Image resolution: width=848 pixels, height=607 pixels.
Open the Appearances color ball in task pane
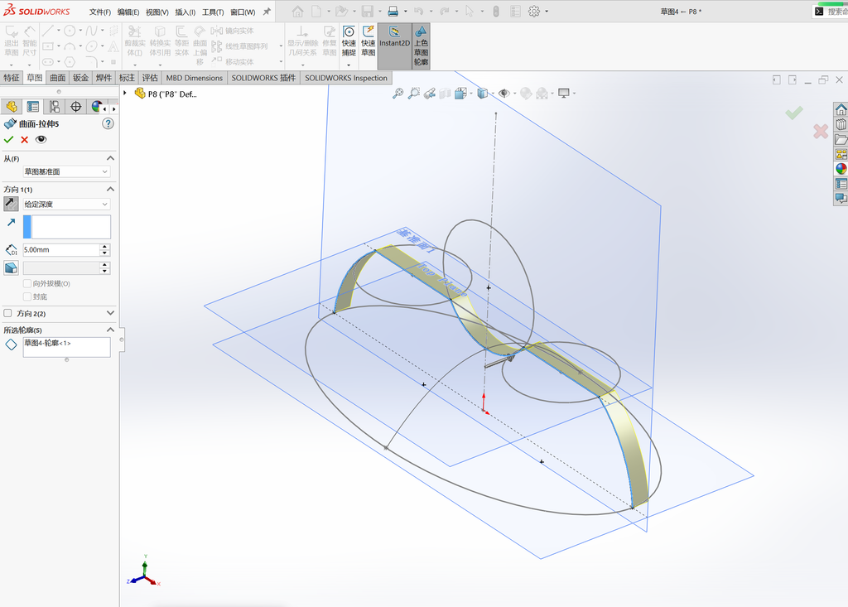coord(841,169)
